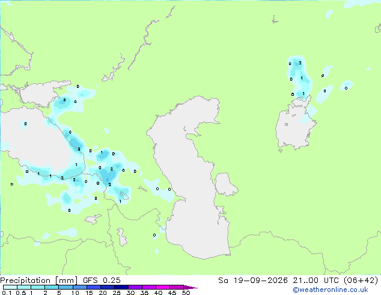The height and width of the screenshot is (295, 381).
Task: Click the 50 label on the color scale
Action: [x=186, y=293]
